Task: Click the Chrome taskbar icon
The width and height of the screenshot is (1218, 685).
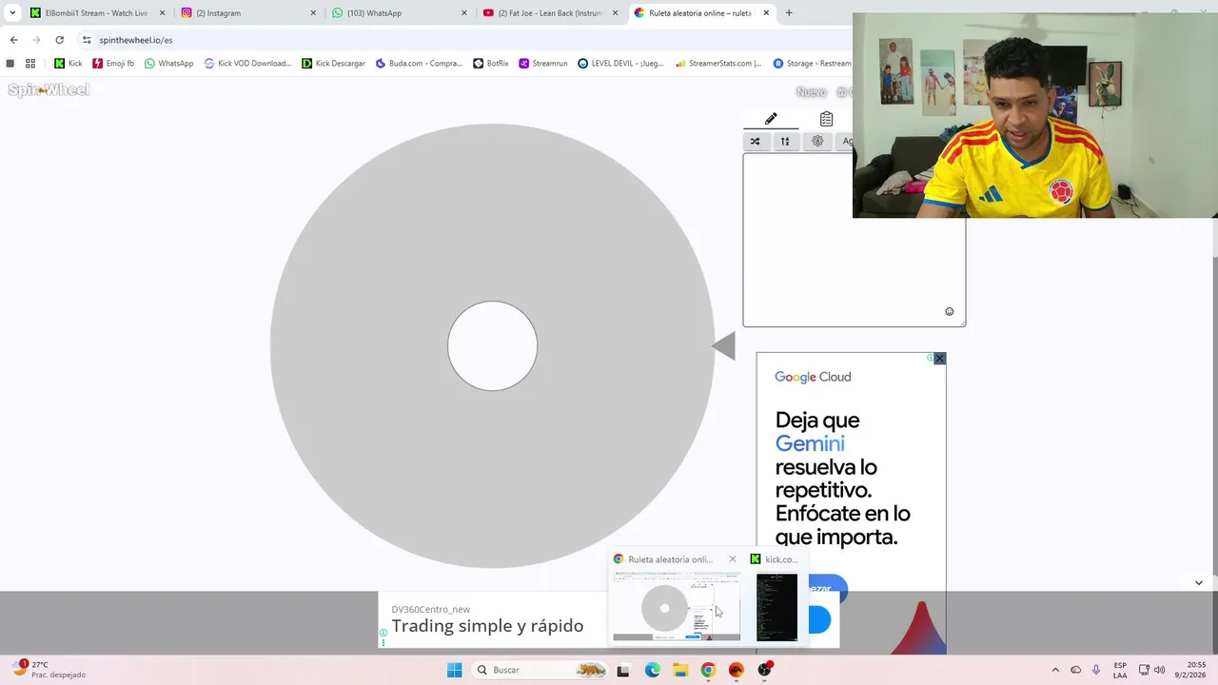Action: (708, 670)
